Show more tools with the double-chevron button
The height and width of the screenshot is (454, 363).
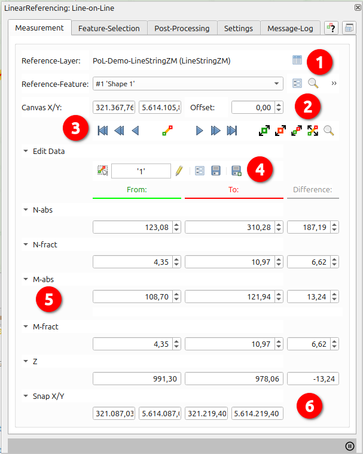click(x=334, y=84)
